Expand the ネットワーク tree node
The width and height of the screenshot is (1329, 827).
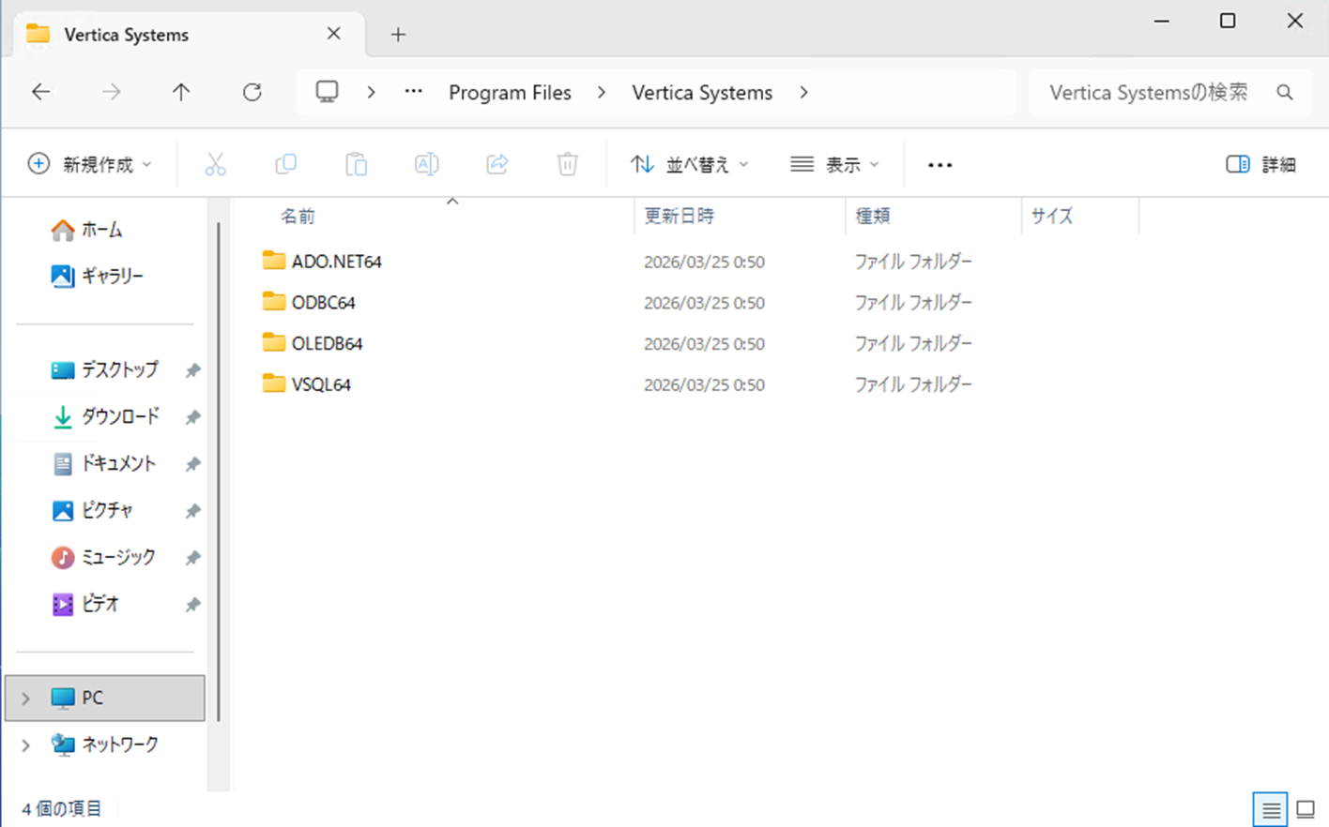point(26,745)
